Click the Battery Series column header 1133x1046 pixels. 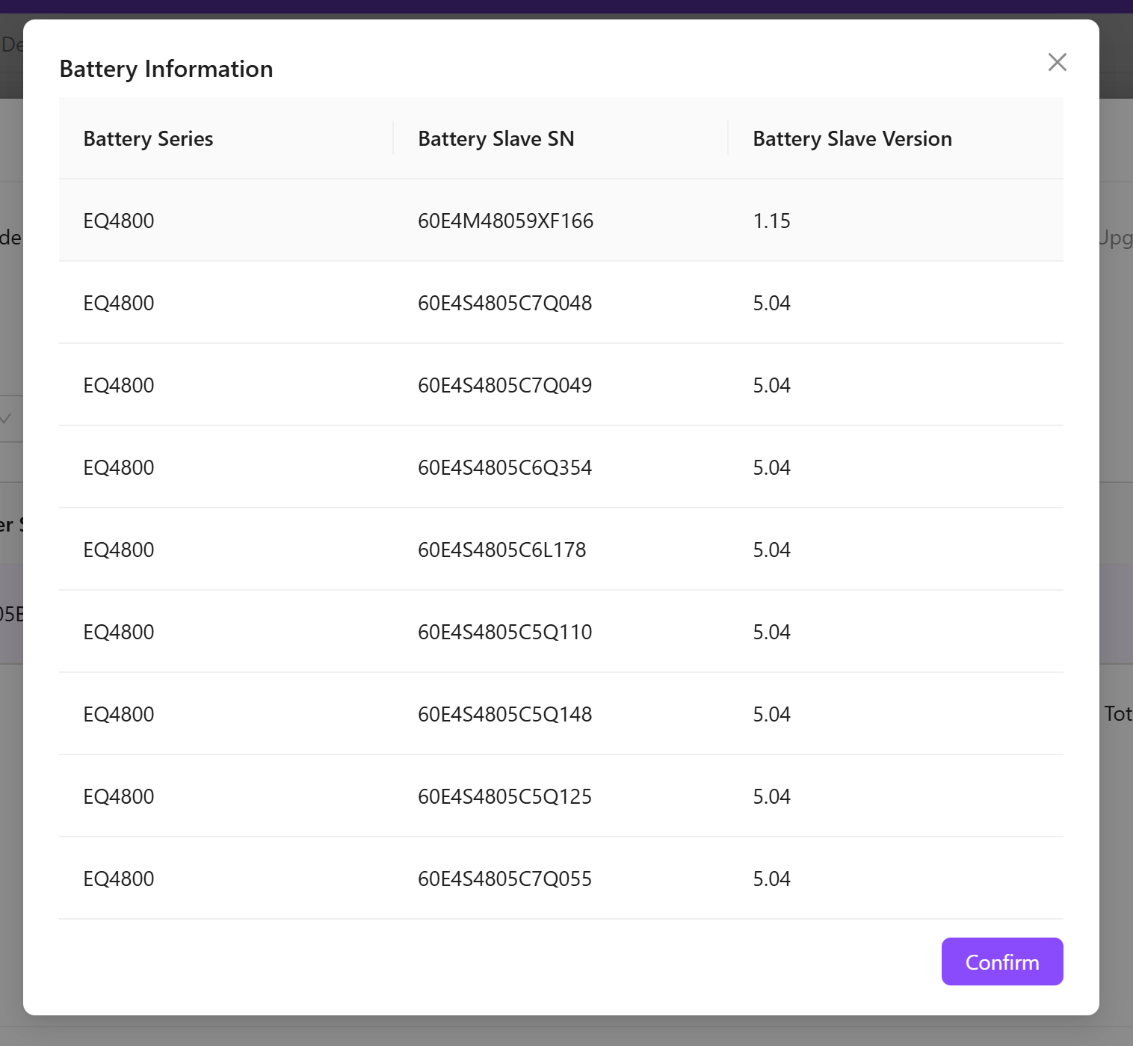point(148,139)
